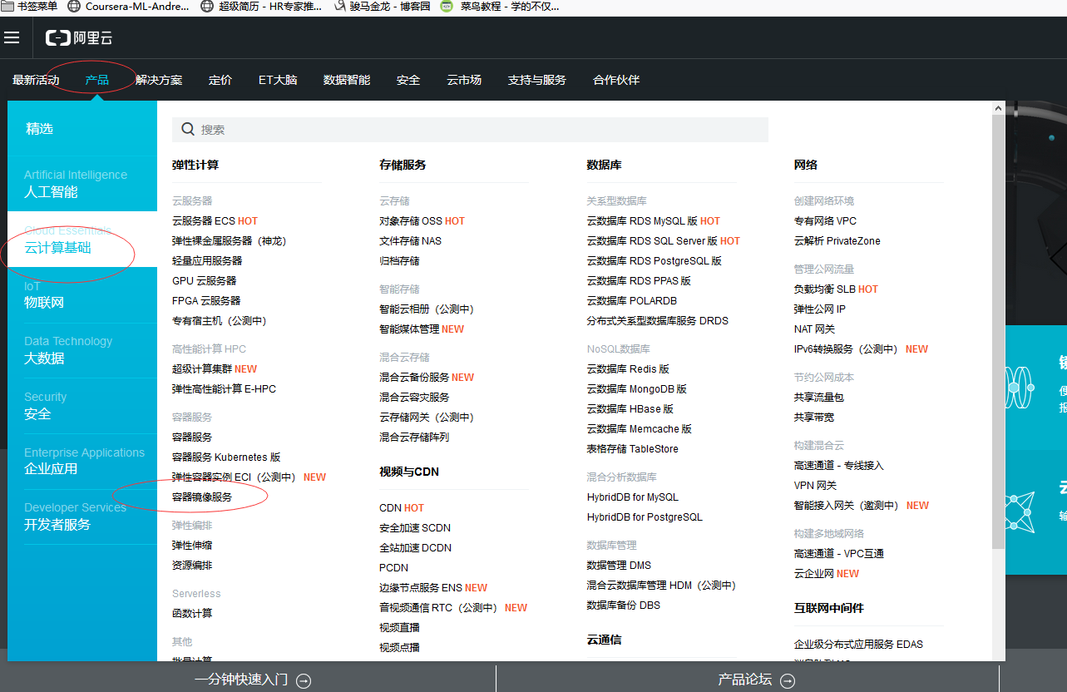This screenshot has width=1067, height=692.
Task: Click the Aliyun logo
Action: tap(79, 37)
